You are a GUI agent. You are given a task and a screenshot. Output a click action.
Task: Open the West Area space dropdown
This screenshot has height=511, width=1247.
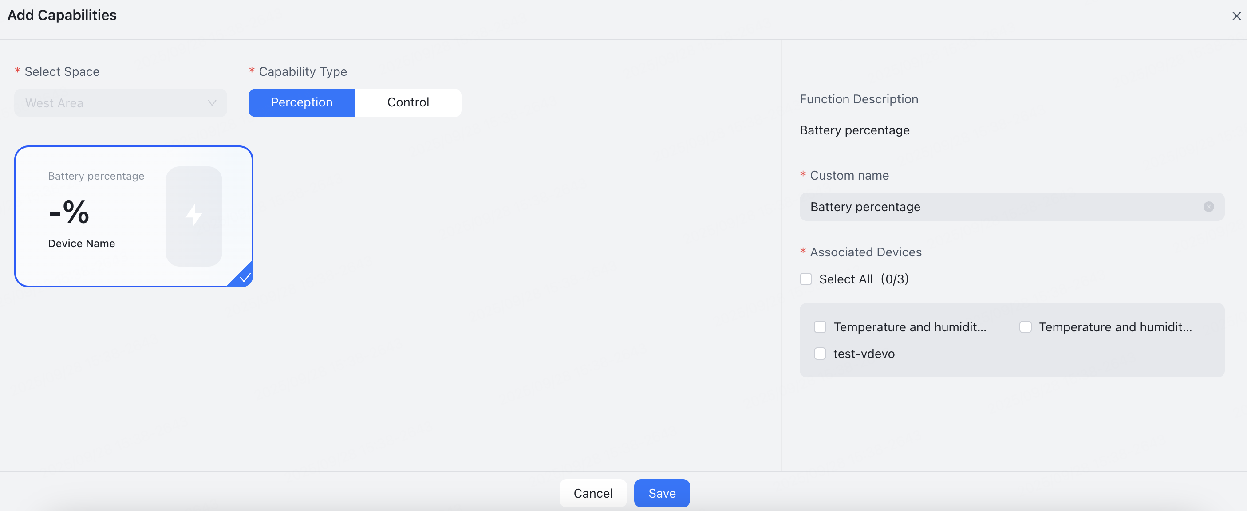click(x=120, y=102)
